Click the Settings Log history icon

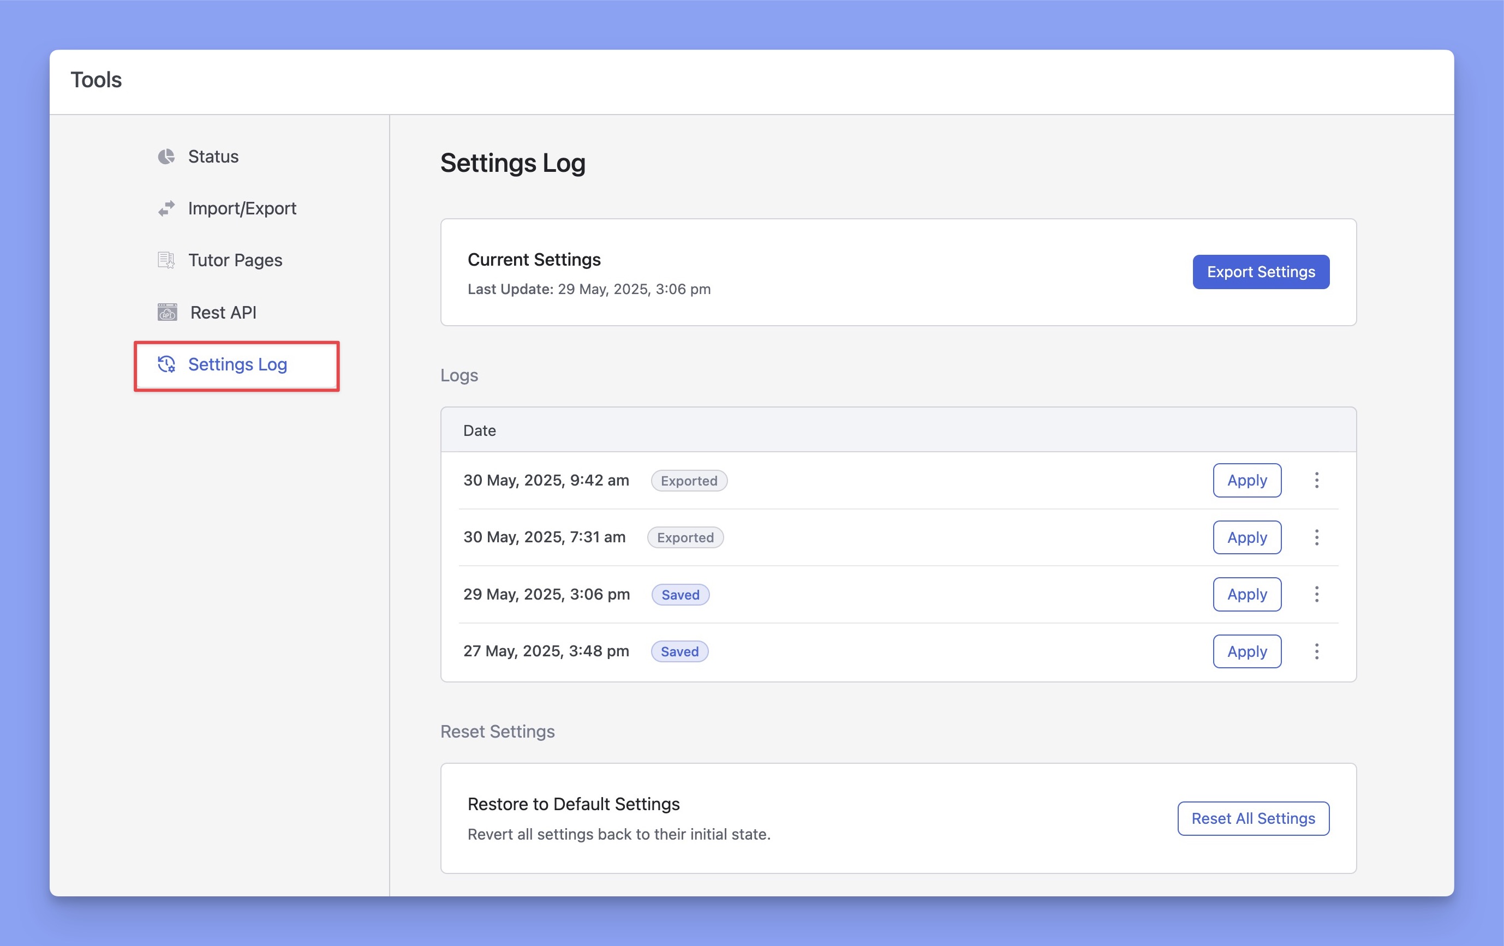click(166, 364)
